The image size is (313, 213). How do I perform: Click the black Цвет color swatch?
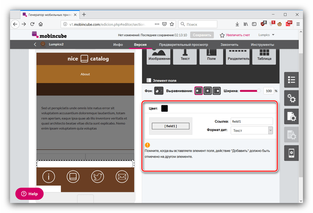coord(165,108)
